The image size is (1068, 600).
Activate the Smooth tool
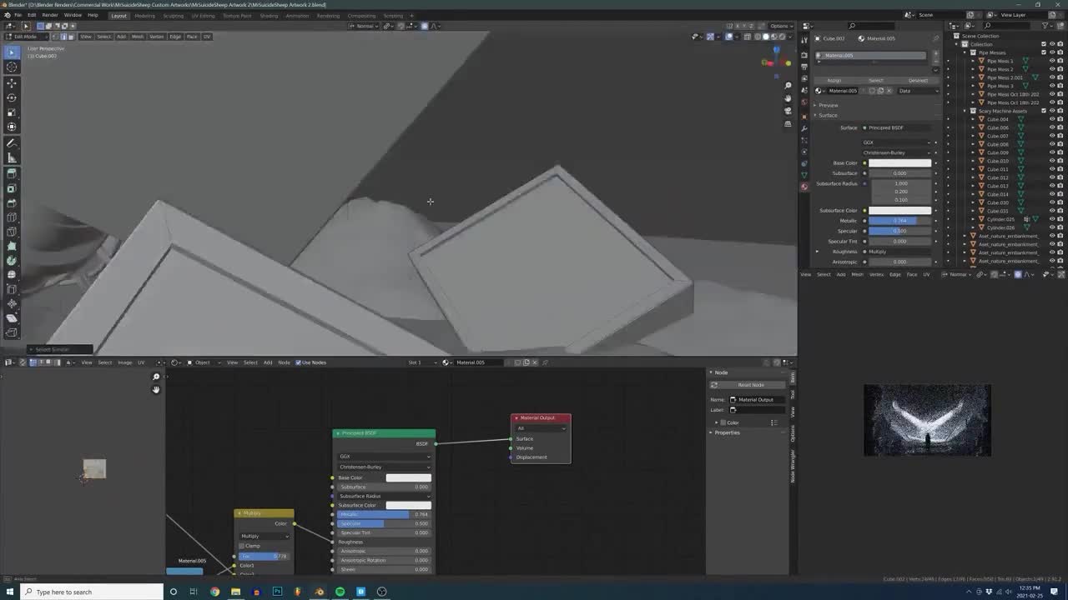(x=12, y=274)
